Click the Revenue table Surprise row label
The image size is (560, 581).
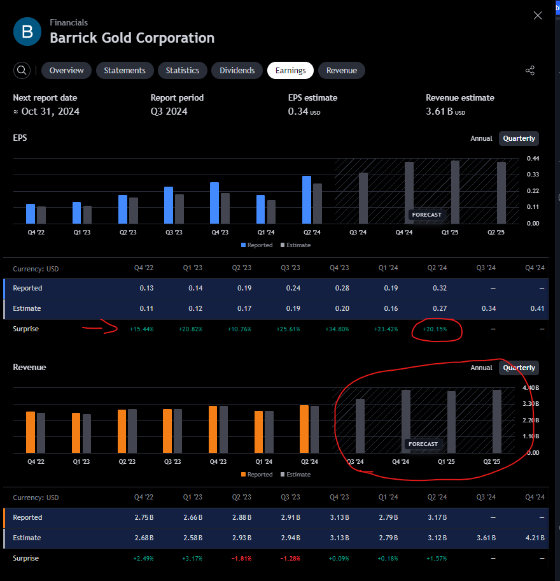[25, 558]
